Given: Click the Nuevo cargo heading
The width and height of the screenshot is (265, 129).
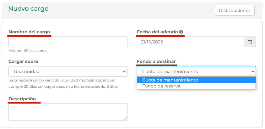Looking at the screenshot, I should point(29,8).
